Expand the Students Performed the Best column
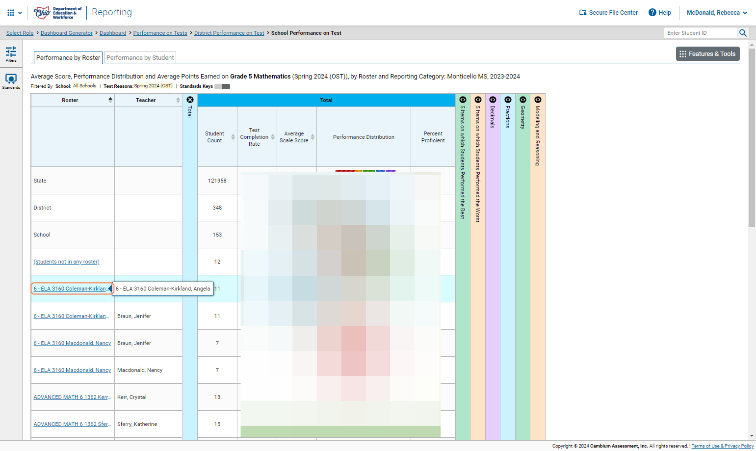The image size is (756, 451). 463,100
